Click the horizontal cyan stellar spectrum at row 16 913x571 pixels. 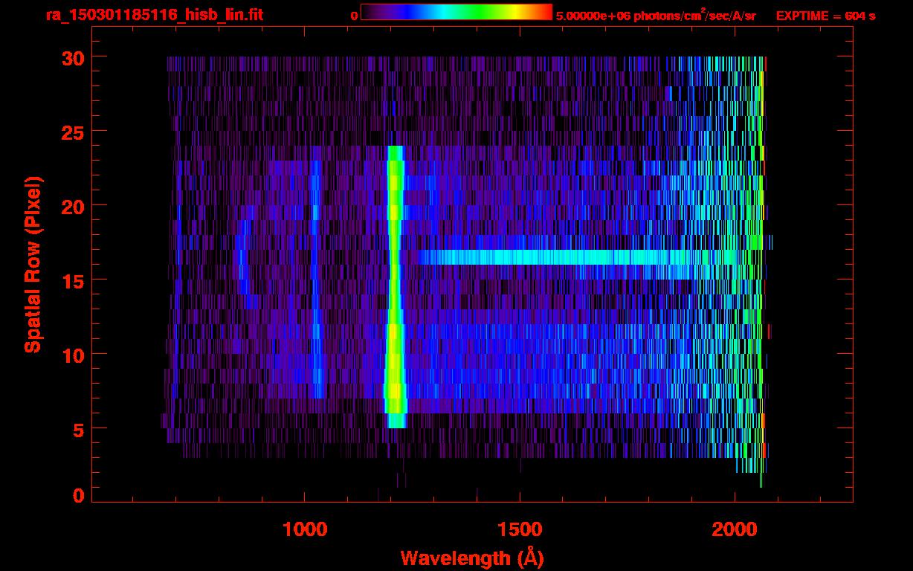click(578, 257)
